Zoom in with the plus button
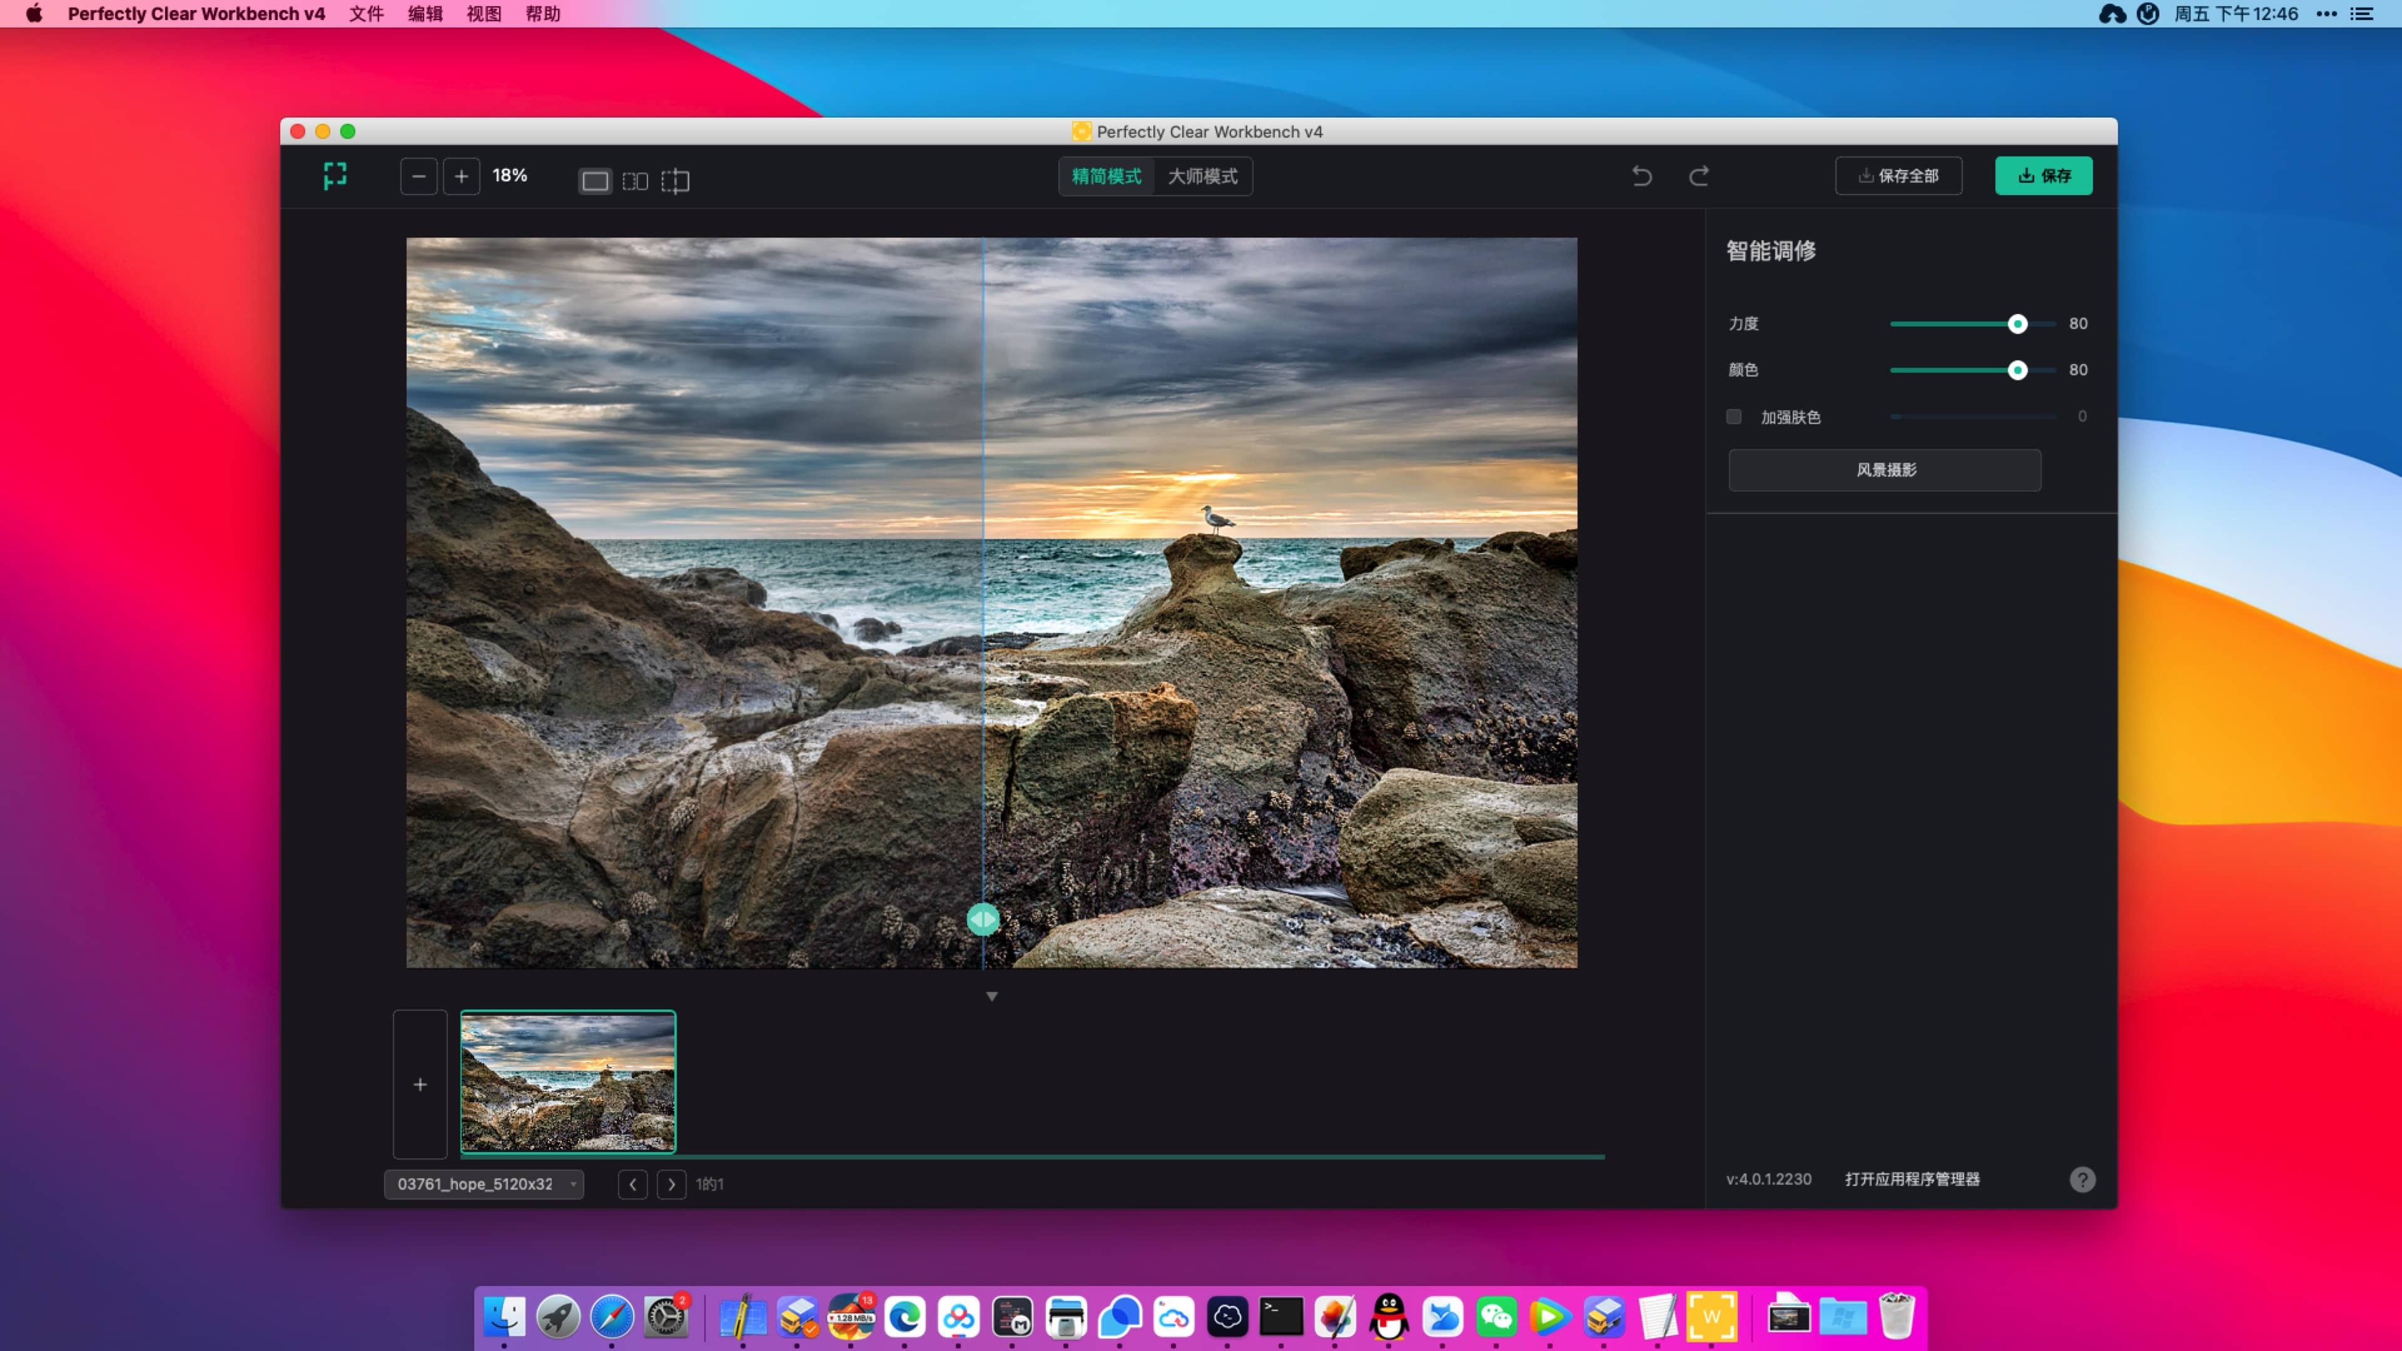The width and height of the screenshot is (2402, 1351). (x=462, y=176)
